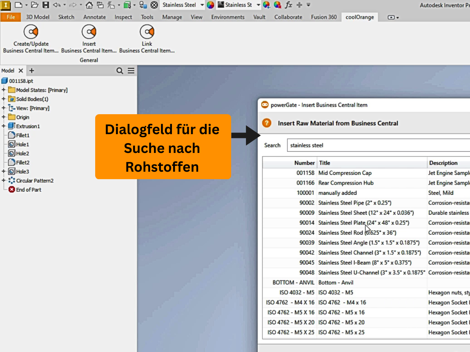Sort by the Title column header

coord(372,163)
